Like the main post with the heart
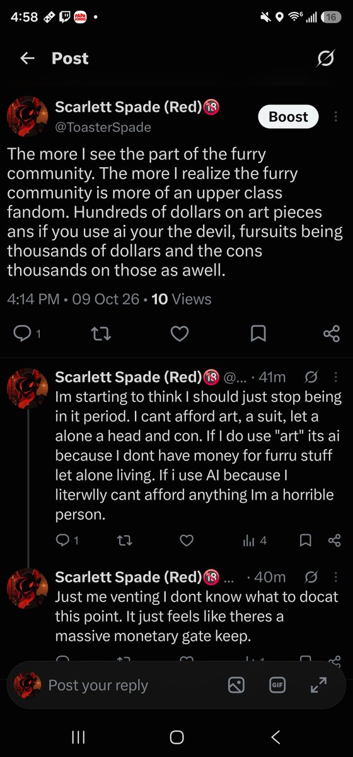This screenshot has height=757, width=353. [x=180, y=334]
